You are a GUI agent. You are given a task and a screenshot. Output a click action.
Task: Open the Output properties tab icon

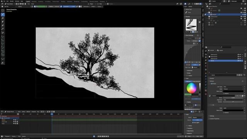coord(206,58)
